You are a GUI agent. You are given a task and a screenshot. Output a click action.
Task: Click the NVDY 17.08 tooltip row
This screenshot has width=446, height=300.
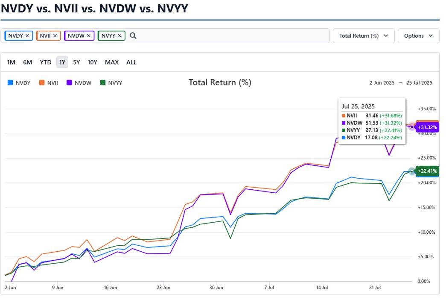(x=372, y=138)
